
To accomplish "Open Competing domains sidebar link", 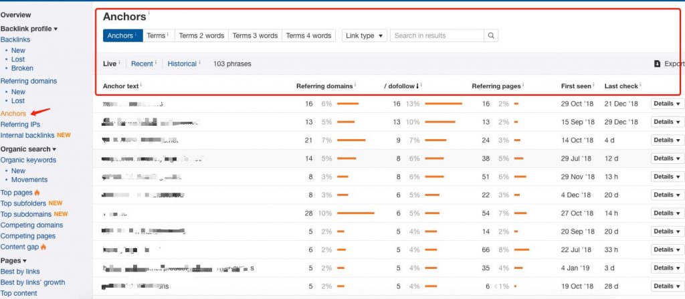I will 32,225.
